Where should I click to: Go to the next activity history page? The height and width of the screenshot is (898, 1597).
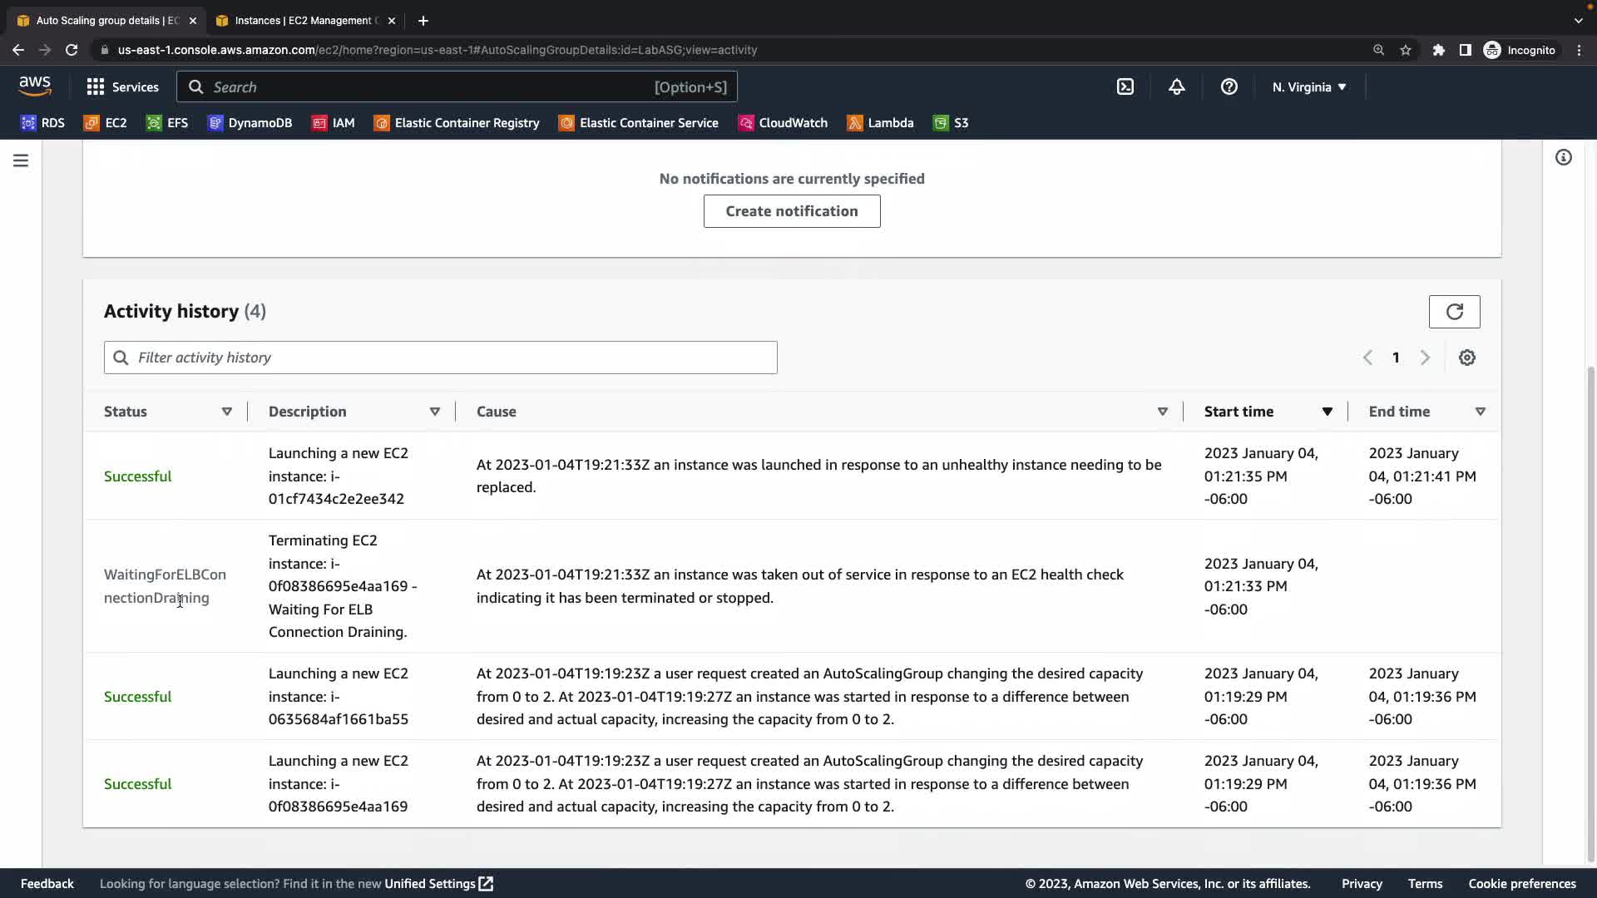[x=1425, y=358]
